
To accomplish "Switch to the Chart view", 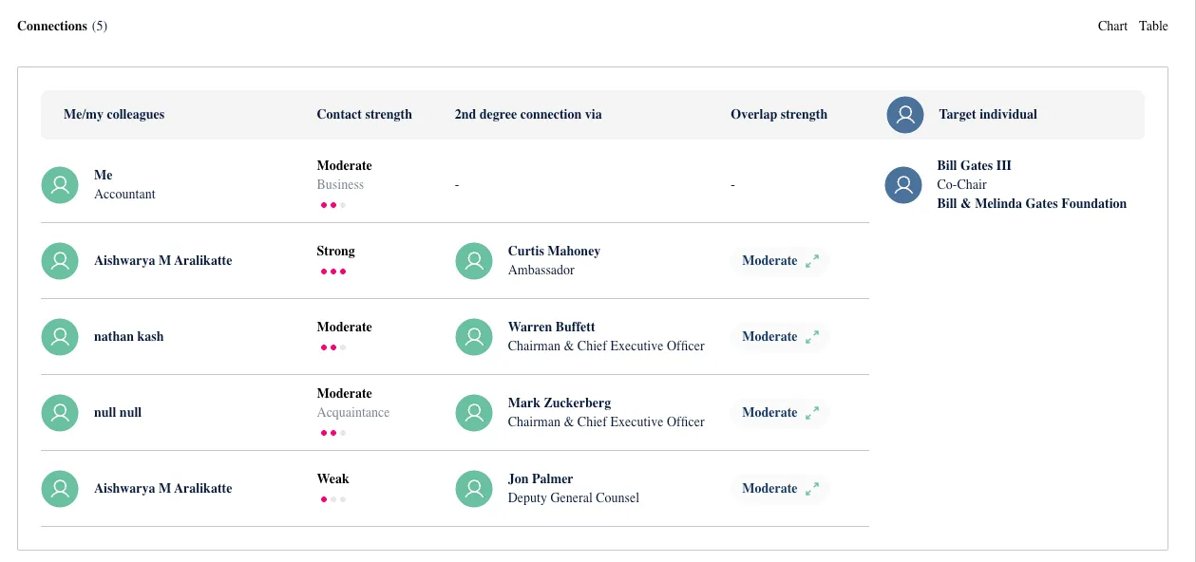I will (x=1112, y=27).
